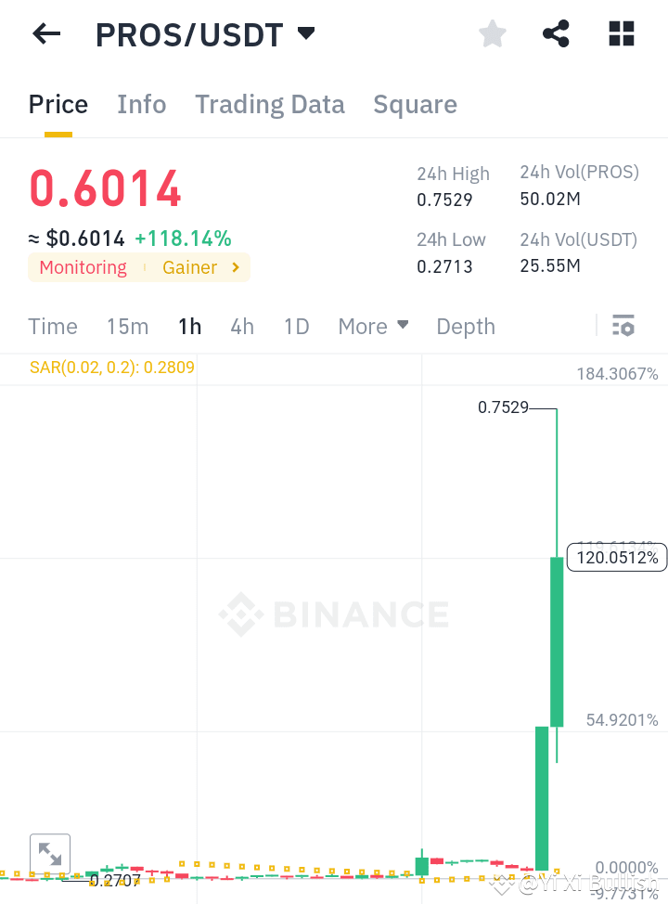Tap the back arrow to exit chart
This screenshot has height=904, width=668.
45,33
